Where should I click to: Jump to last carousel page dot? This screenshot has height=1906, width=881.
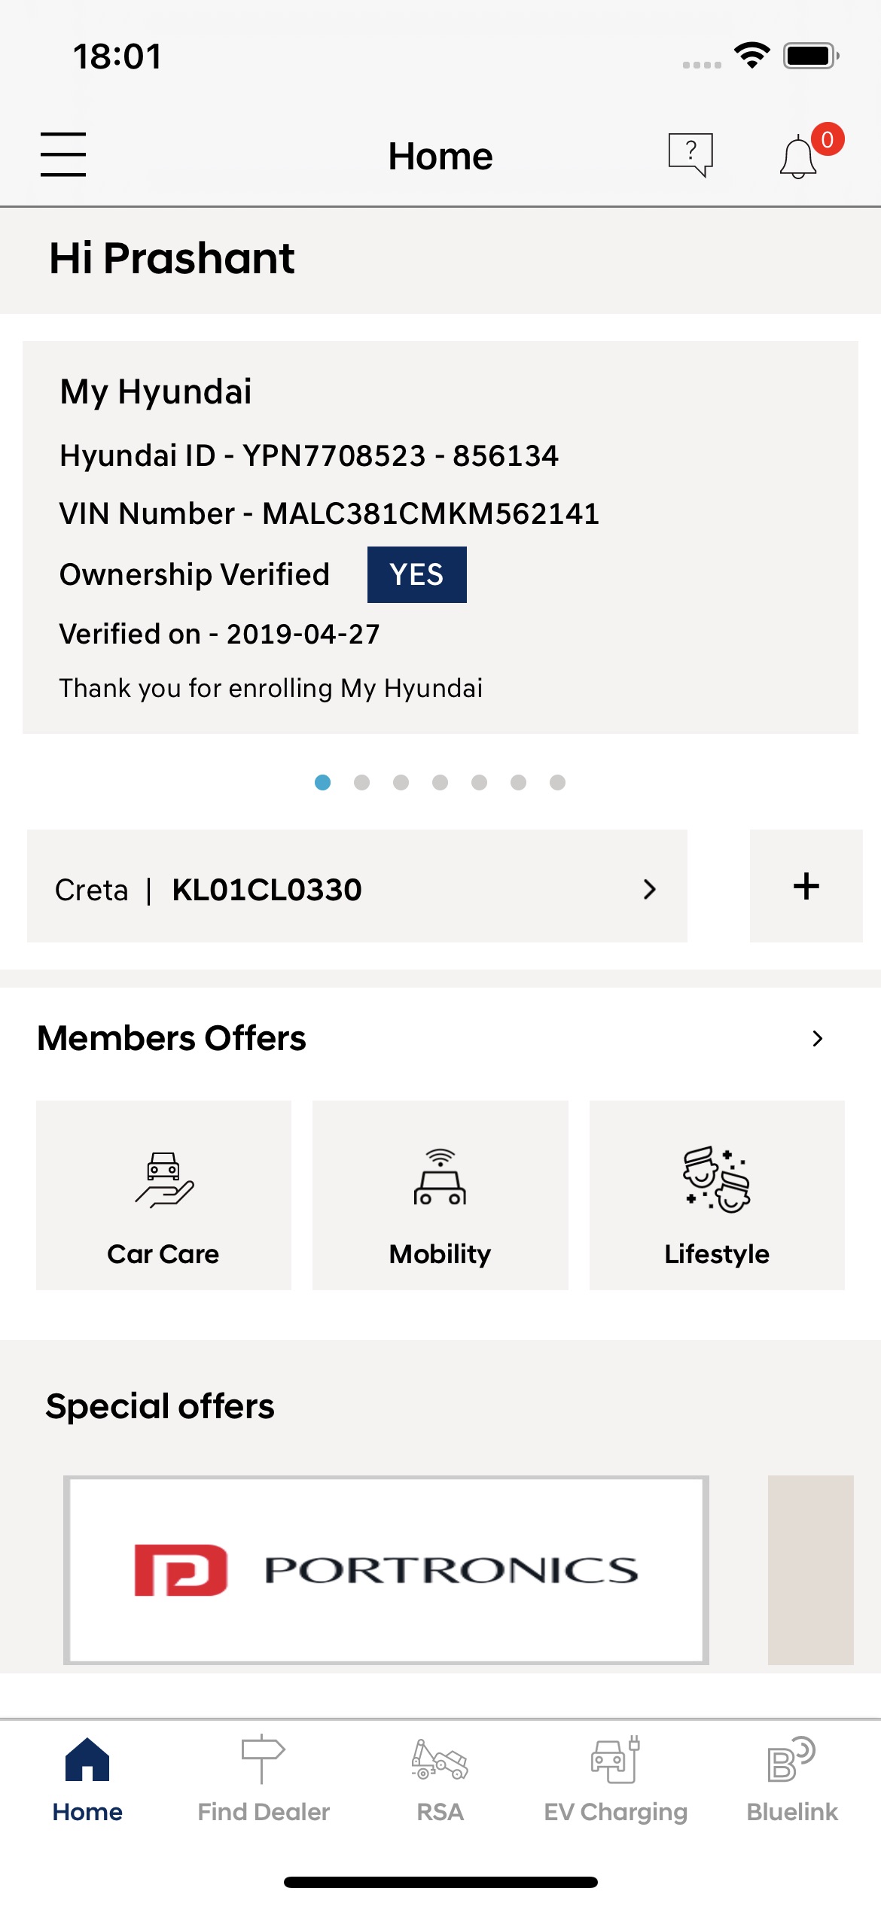[x=557, y=783]
